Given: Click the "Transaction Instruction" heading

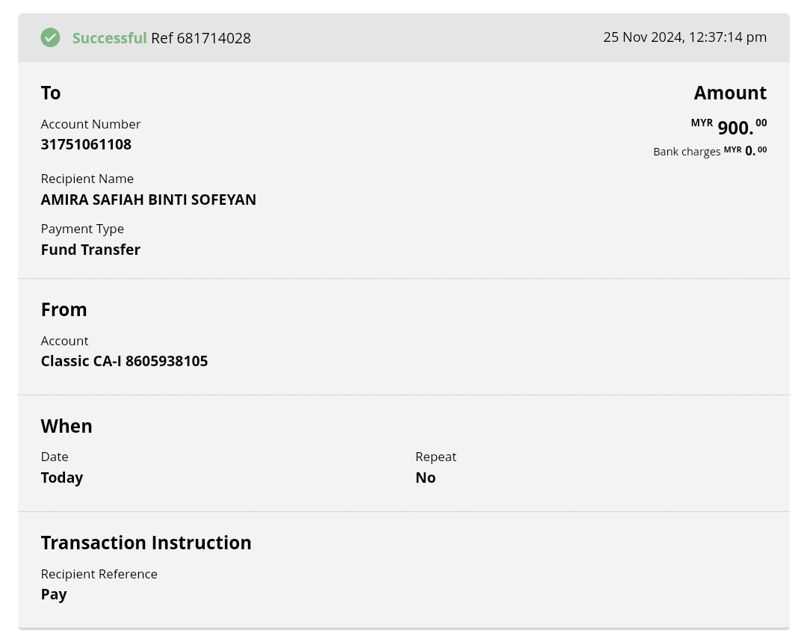Looking at the screenshot, I should point(146,543).
